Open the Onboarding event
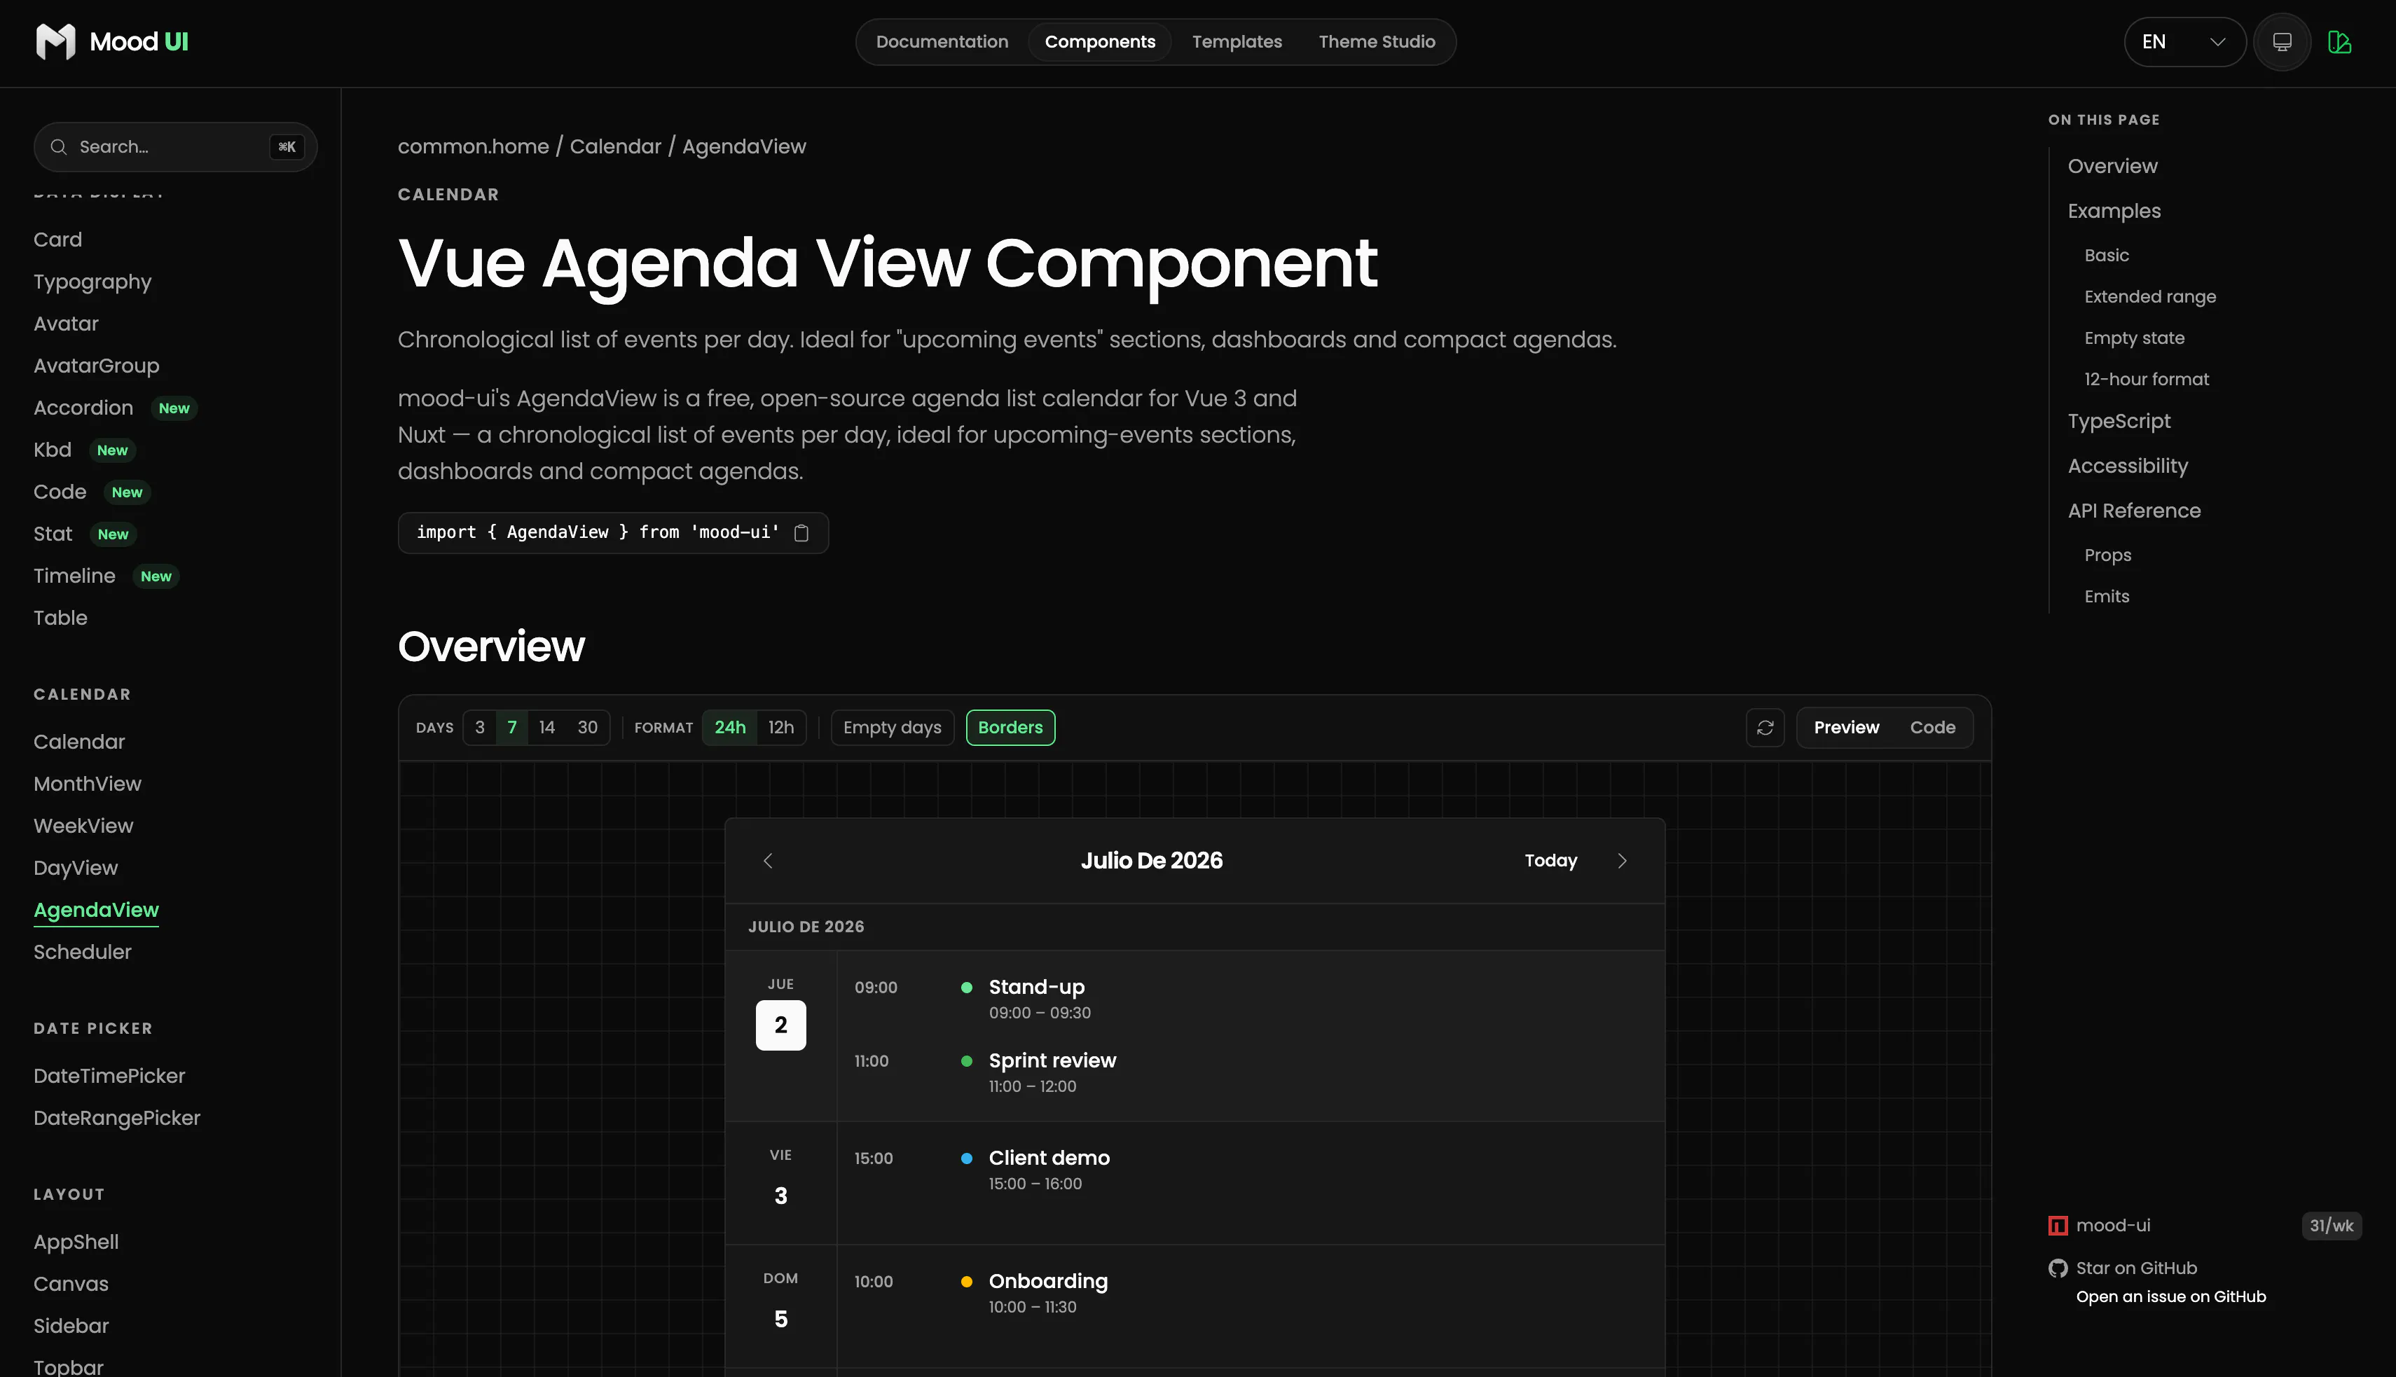The width and height of the screenshot is (2396, 1377). coord(1048,1282)
